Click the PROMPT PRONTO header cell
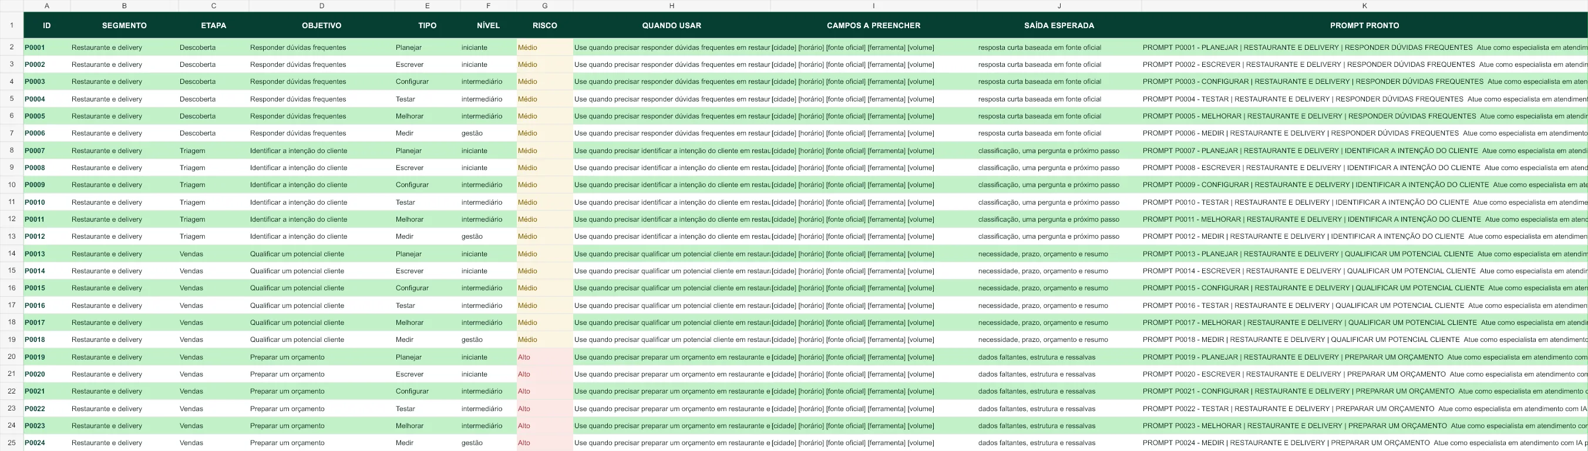1588x451 pixels. pyautogui.click(x=1364, y=25)
